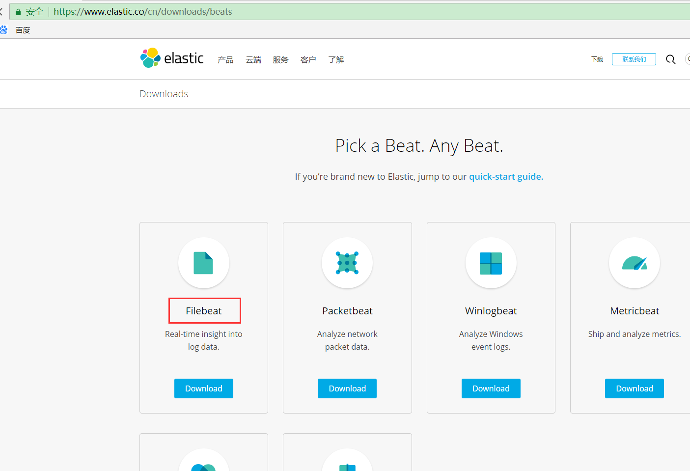Click the secure padlock icon
This screenshot has width=690, height=471.
click(18, 12)
